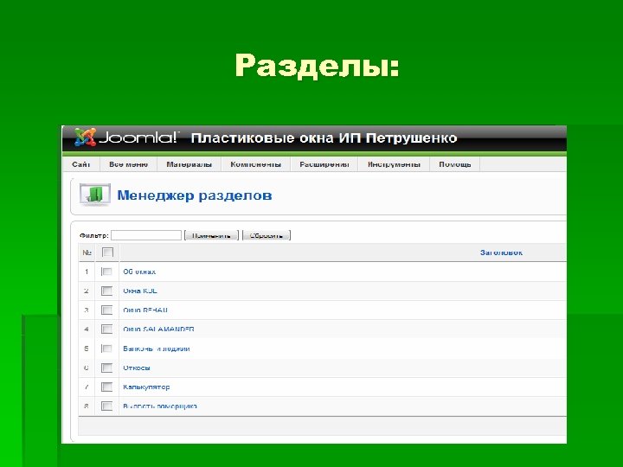Check the box for Об окнах
Screen dimensions: 623x467
point(106,272)
